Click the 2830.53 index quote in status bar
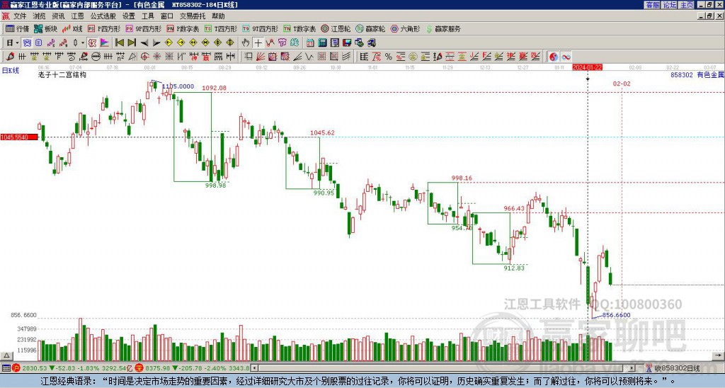 point(35,369)
